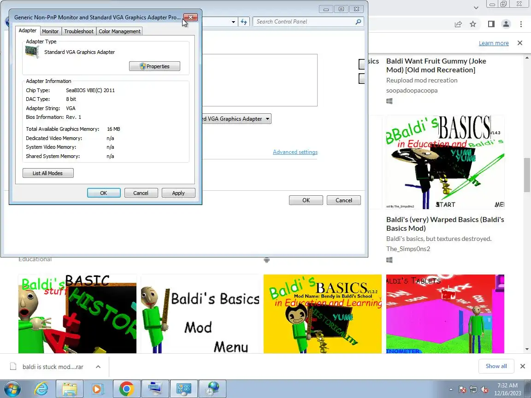Cancel the adapter properties dialog
The image size is (531, 398).
pyautogui.click(x=141, y=193)
